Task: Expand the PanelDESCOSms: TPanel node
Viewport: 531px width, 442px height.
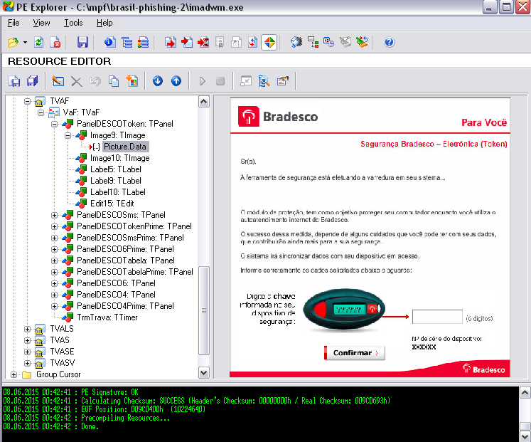Action: (x=54, y=215)
